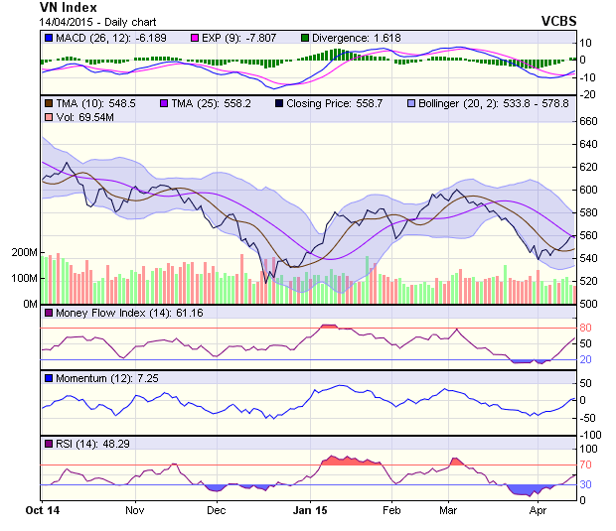Click the 660 value on the price axis
616x531 pixels.
(x=588, y=121)
